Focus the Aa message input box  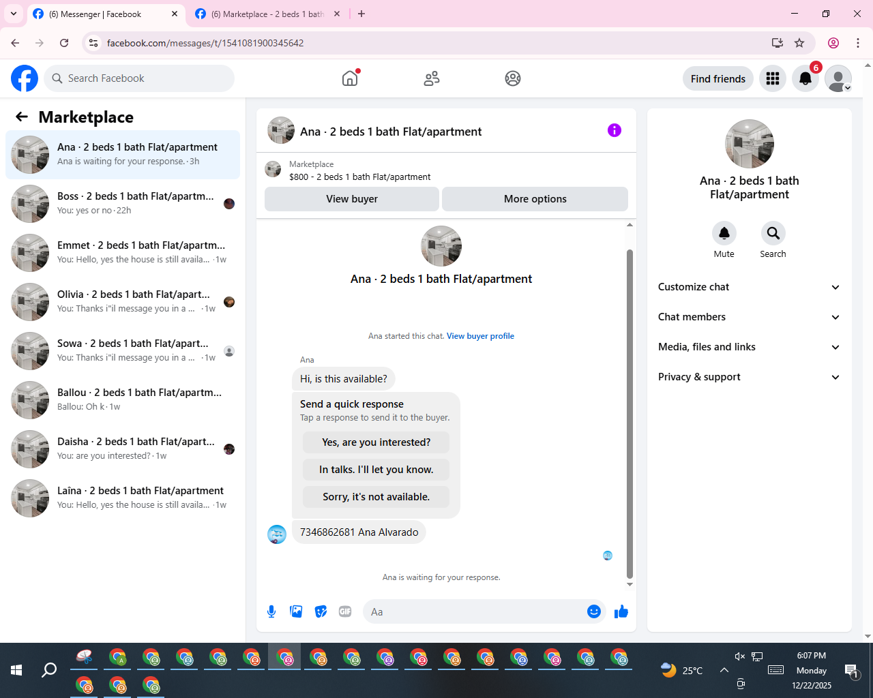coord(476,611)
